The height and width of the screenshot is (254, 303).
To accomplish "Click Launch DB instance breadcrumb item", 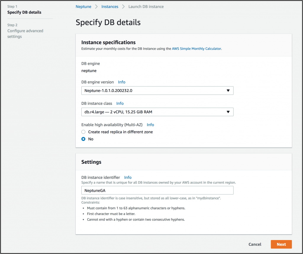I will [146, 7].
